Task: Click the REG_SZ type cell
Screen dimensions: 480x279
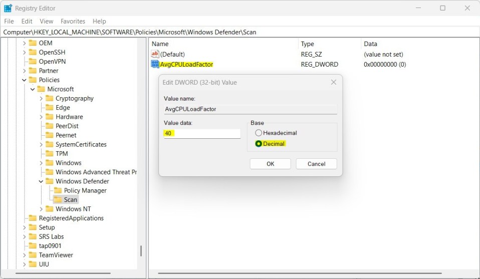Action: [311, 54]
